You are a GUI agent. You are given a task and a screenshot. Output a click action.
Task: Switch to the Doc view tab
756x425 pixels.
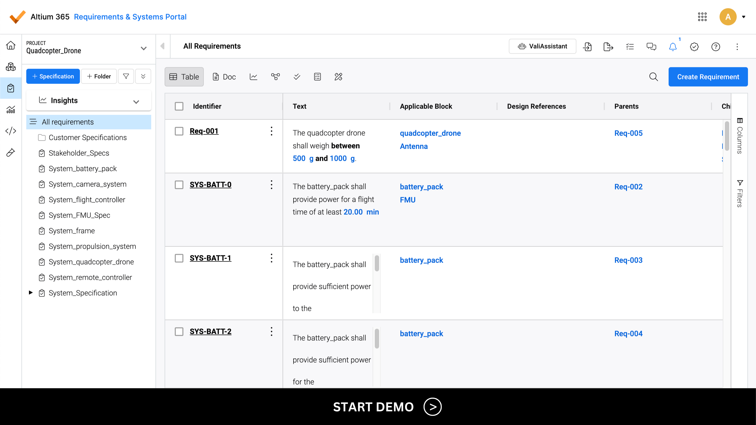pyautogui.click(x=224, y=77)
